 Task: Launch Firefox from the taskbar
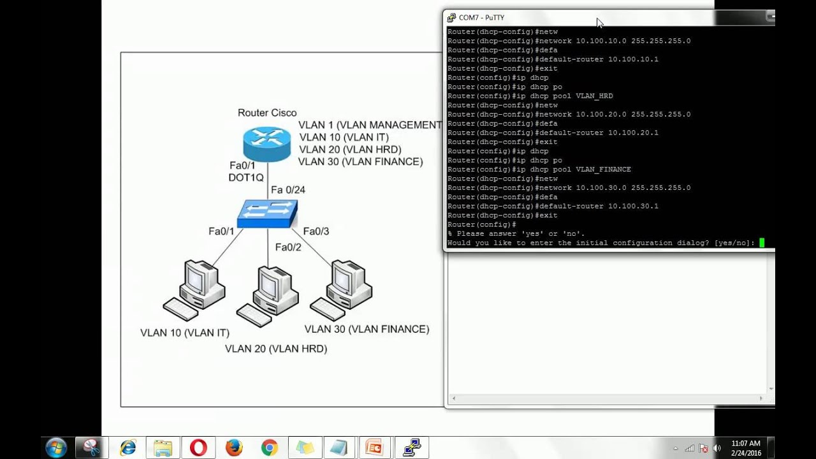pyautogui.click(x=234, y=448)
